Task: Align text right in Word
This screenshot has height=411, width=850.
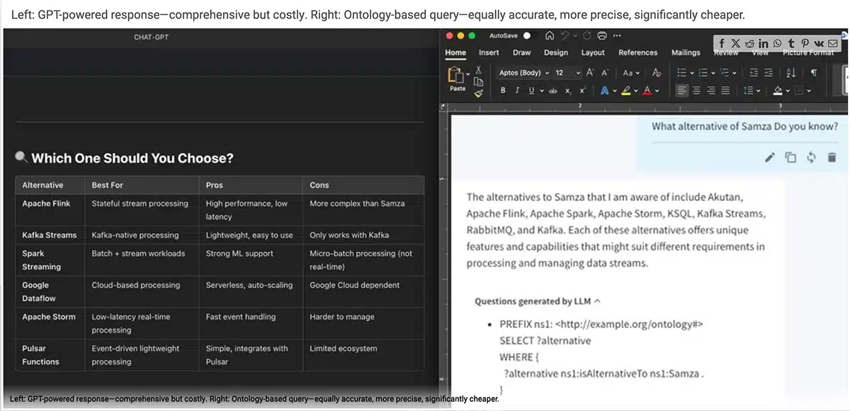Action: (x=710, y=91)
